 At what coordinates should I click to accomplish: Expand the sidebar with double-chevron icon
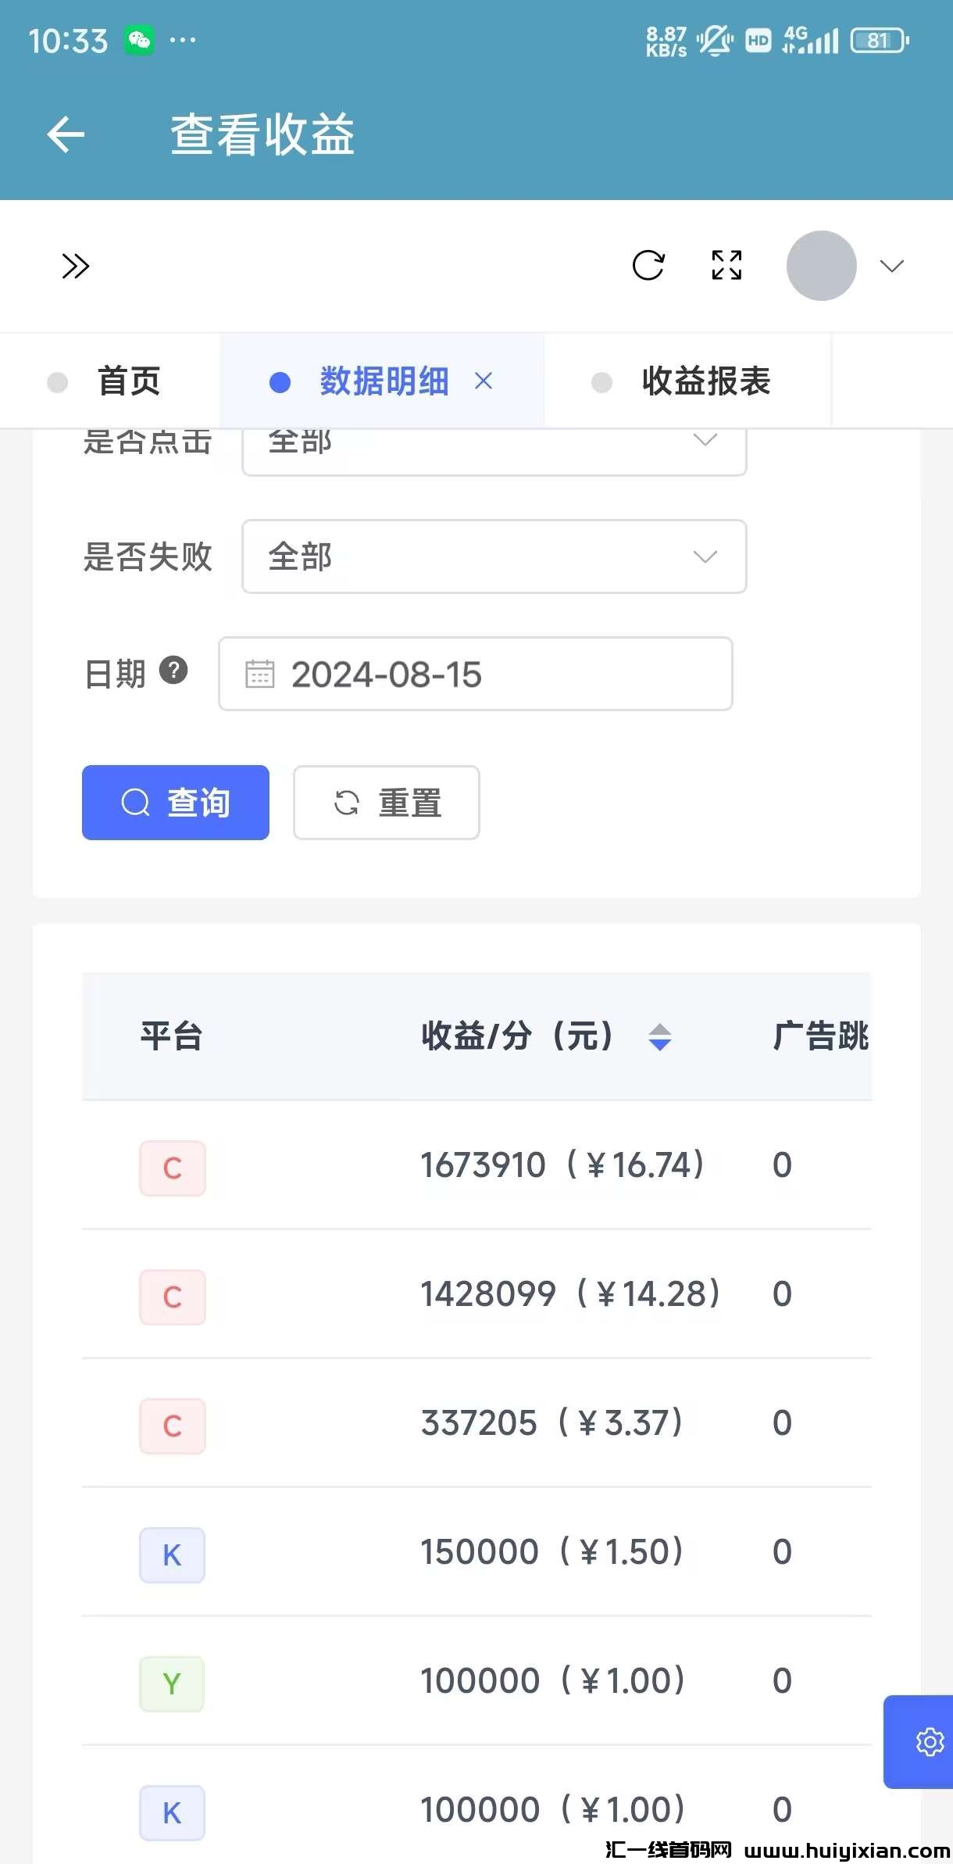click(75, 266)
